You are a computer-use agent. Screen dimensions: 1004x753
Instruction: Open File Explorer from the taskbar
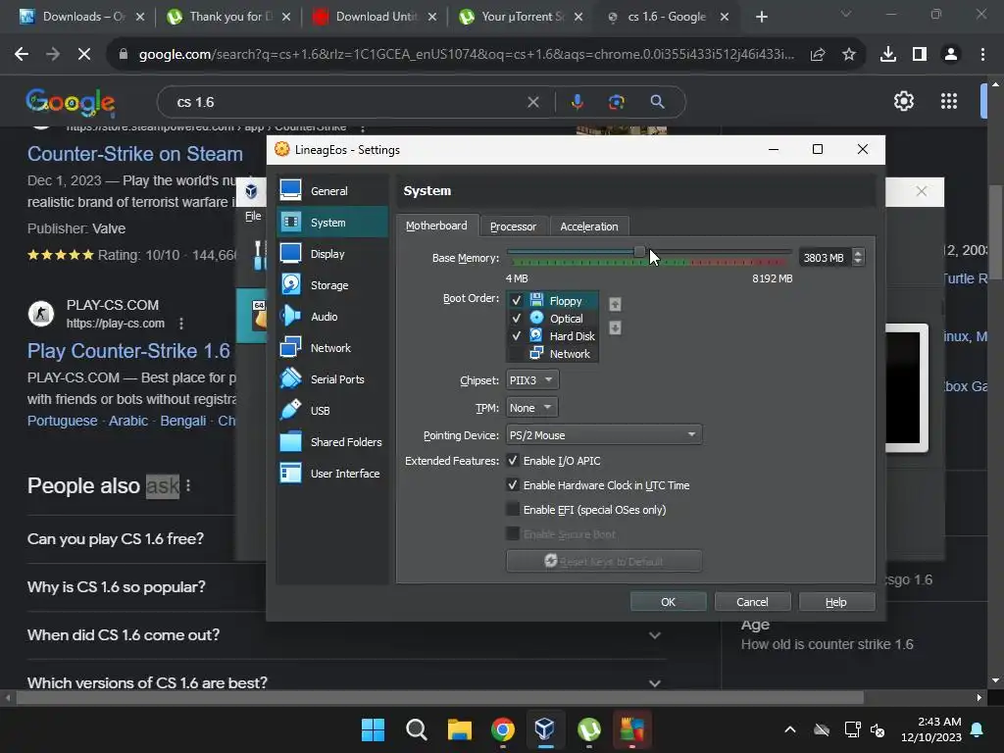point(459,729)
